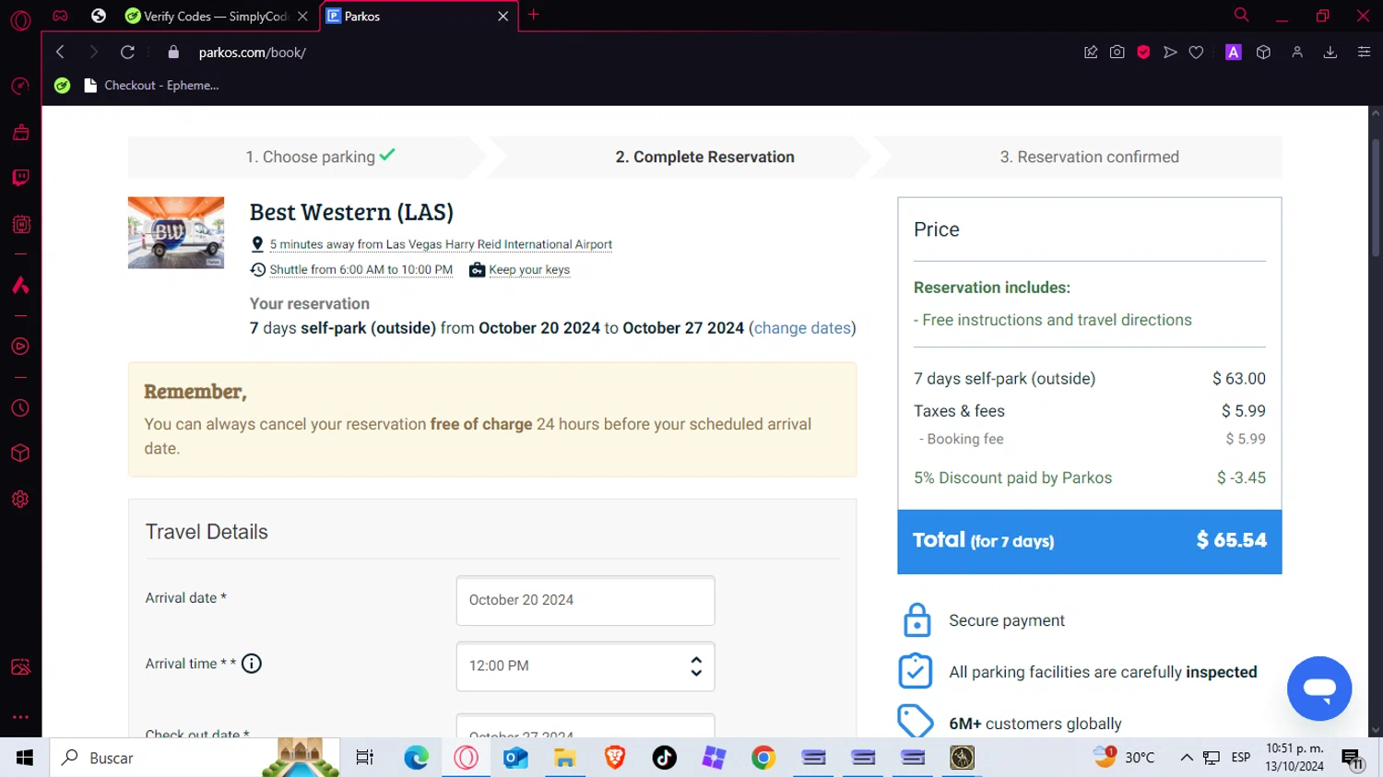Click the Best Western (LAS) heading

pyautogui.click(x=351, y=213)
